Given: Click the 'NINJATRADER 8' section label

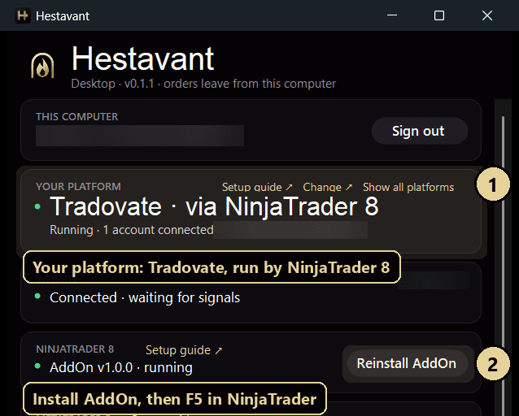Looking at the screenshot, I should (x=75, y=349).
